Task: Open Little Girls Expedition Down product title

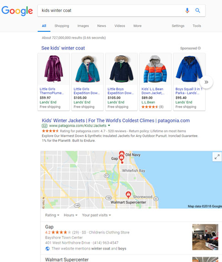Action: click(87, 91)
